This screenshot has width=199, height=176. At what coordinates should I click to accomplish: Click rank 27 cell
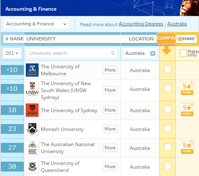click(x=12, y=148)
